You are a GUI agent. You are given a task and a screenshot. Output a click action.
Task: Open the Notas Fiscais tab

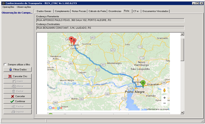pos(79,11)
